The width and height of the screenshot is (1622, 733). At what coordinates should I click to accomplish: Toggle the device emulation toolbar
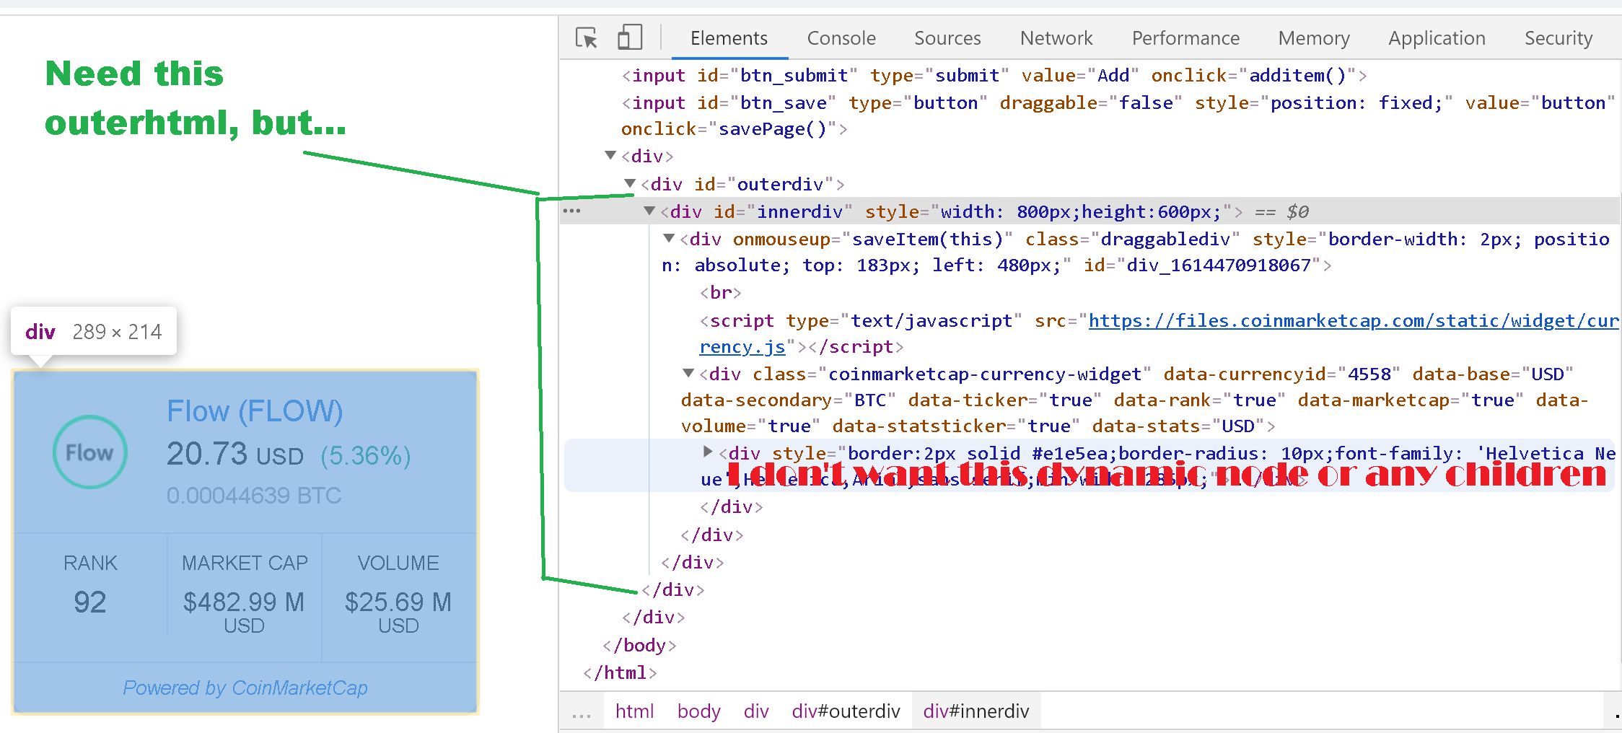pyautogui.click(x=629, y=37)
